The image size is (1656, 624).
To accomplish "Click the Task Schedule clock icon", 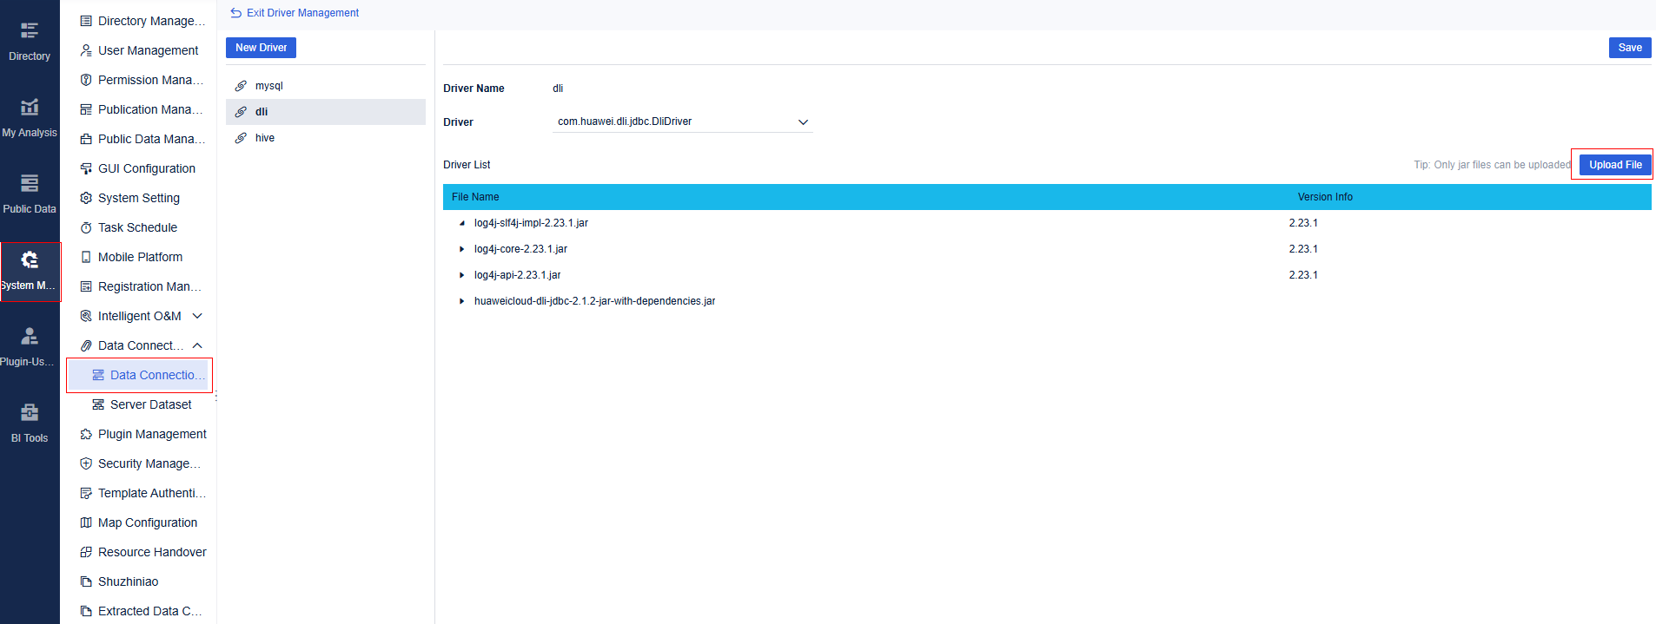I will pos(86,227).
